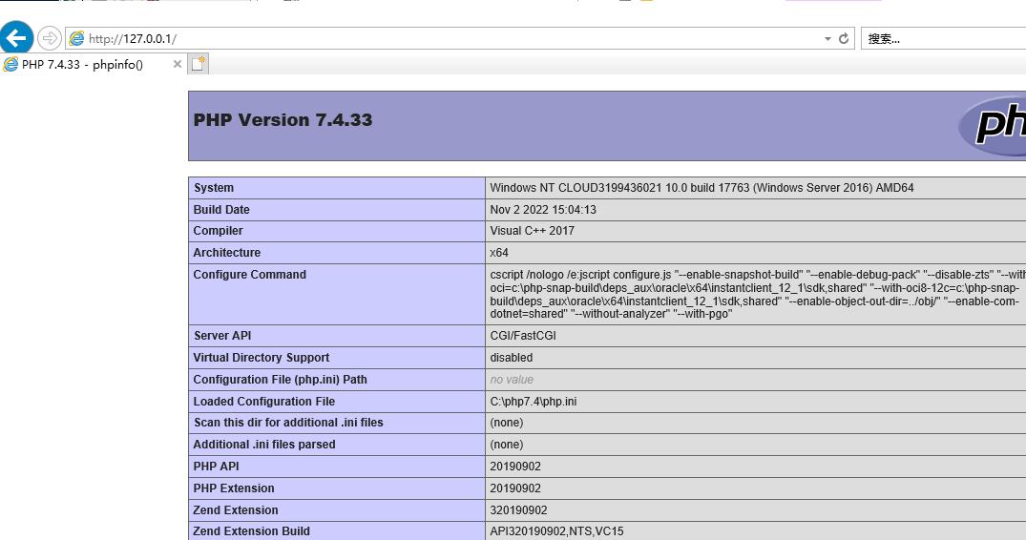Click the Refresh icon in address bar
The width and height of the screenshot is (1026, 540).
click(x=844, y=38)
